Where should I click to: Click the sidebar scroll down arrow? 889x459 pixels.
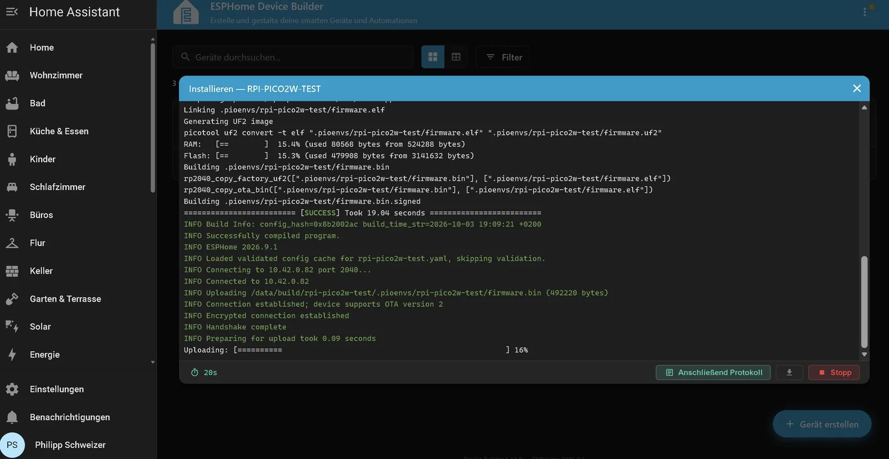153,362
